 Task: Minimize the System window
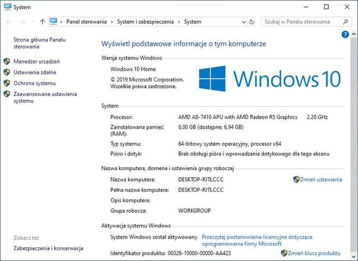[306, 7]
